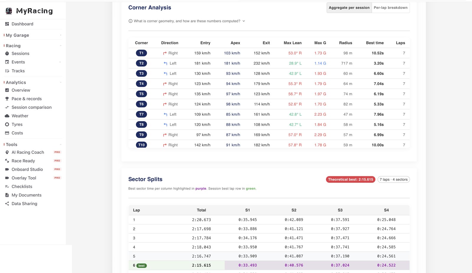472x273 pixels.
Task: Click T3 max lean 42.9° L
Action: [x=295, y=73]
